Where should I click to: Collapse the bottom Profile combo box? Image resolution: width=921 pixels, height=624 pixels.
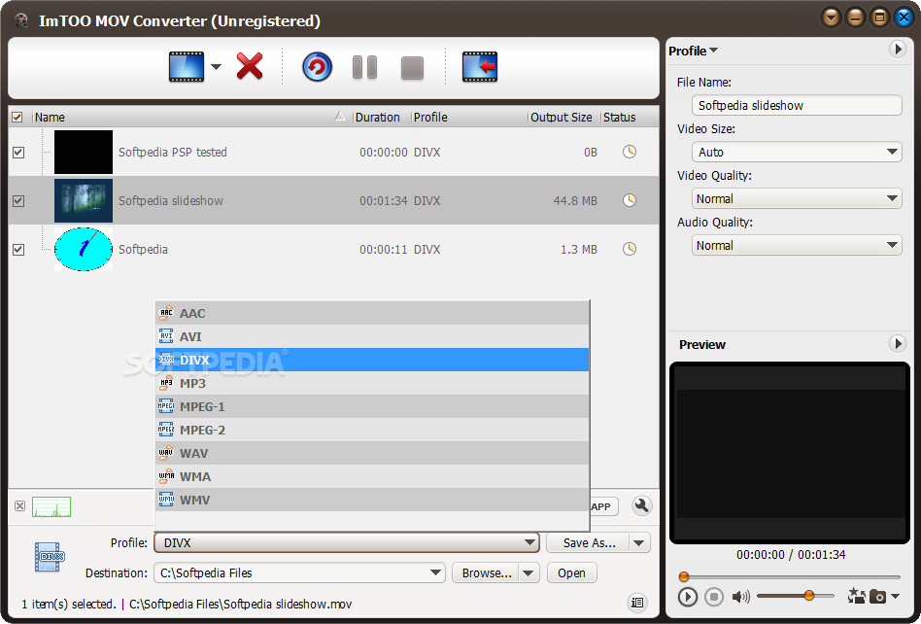tap(347, 542)
